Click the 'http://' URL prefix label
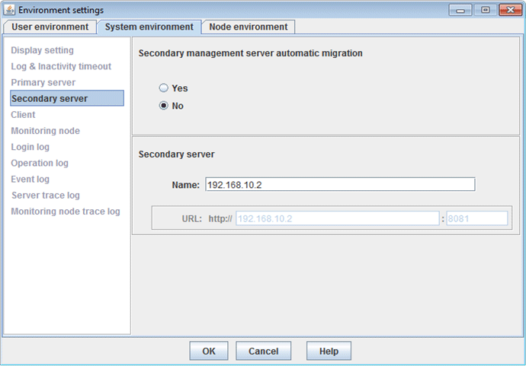 click(220, 218)
